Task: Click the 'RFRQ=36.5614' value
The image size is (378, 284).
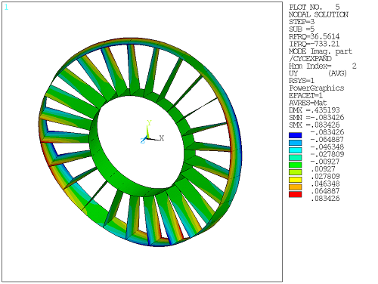Action: (x=314, y=36)
